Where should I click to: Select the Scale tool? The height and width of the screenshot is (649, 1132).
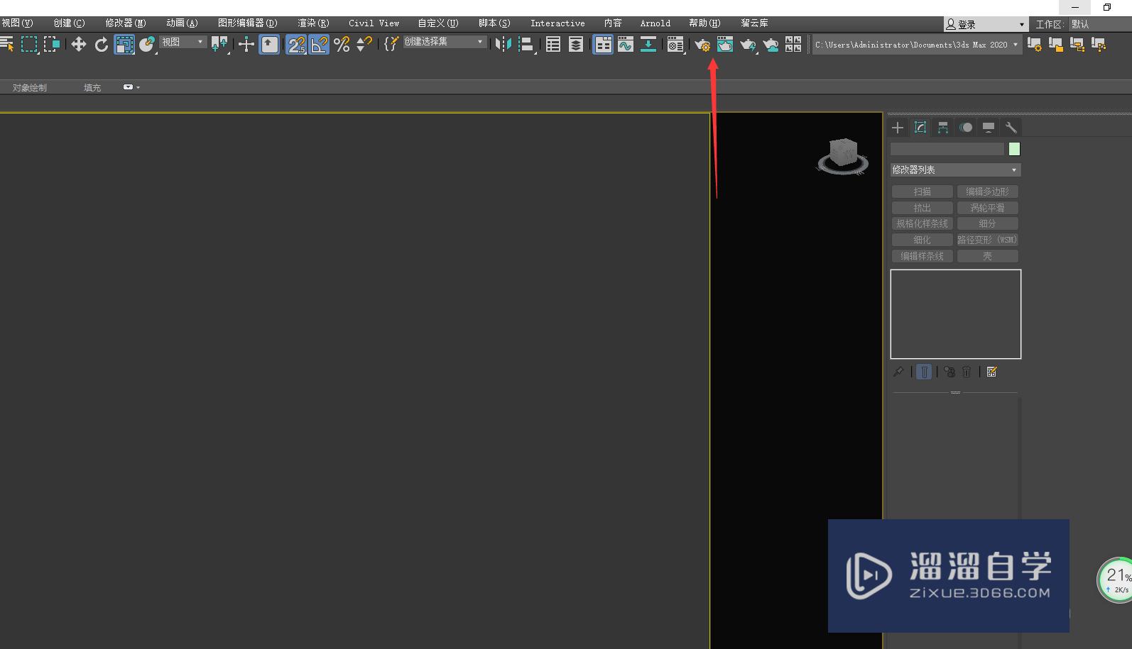click(124, 45)
